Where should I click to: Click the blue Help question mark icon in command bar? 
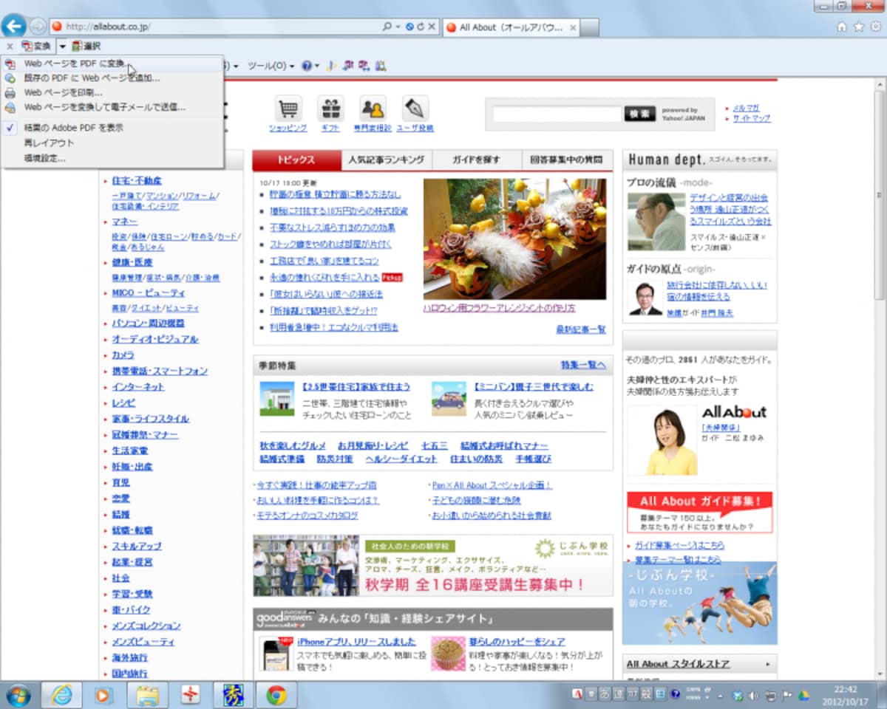click(x=306, y=66)
